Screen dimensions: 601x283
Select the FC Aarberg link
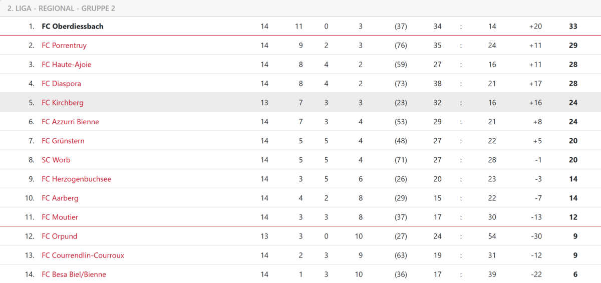60,198
